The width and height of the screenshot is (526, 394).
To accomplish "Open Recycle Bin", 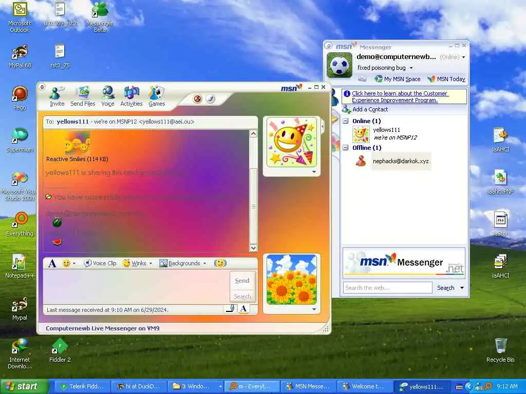I will 500,350.
